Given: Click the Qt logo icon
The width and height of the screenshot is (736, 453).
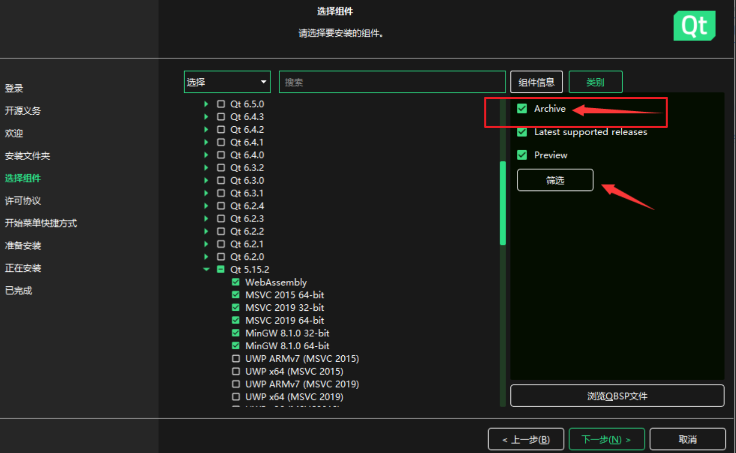Looking at the screenshot, I should click(x=694, y=25).
